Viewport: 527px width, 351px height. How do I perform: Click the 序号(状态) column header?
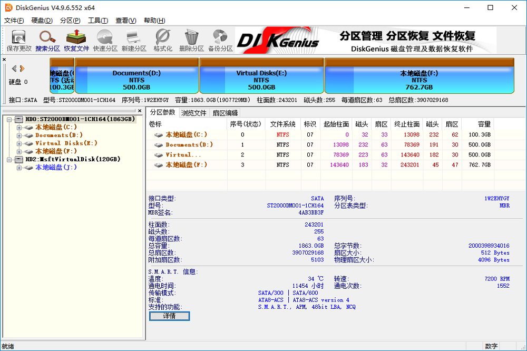point(246,124)
